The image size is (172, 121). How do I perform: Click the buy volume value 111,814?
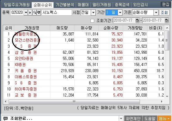pyautogui.click(x=92, y=34)
